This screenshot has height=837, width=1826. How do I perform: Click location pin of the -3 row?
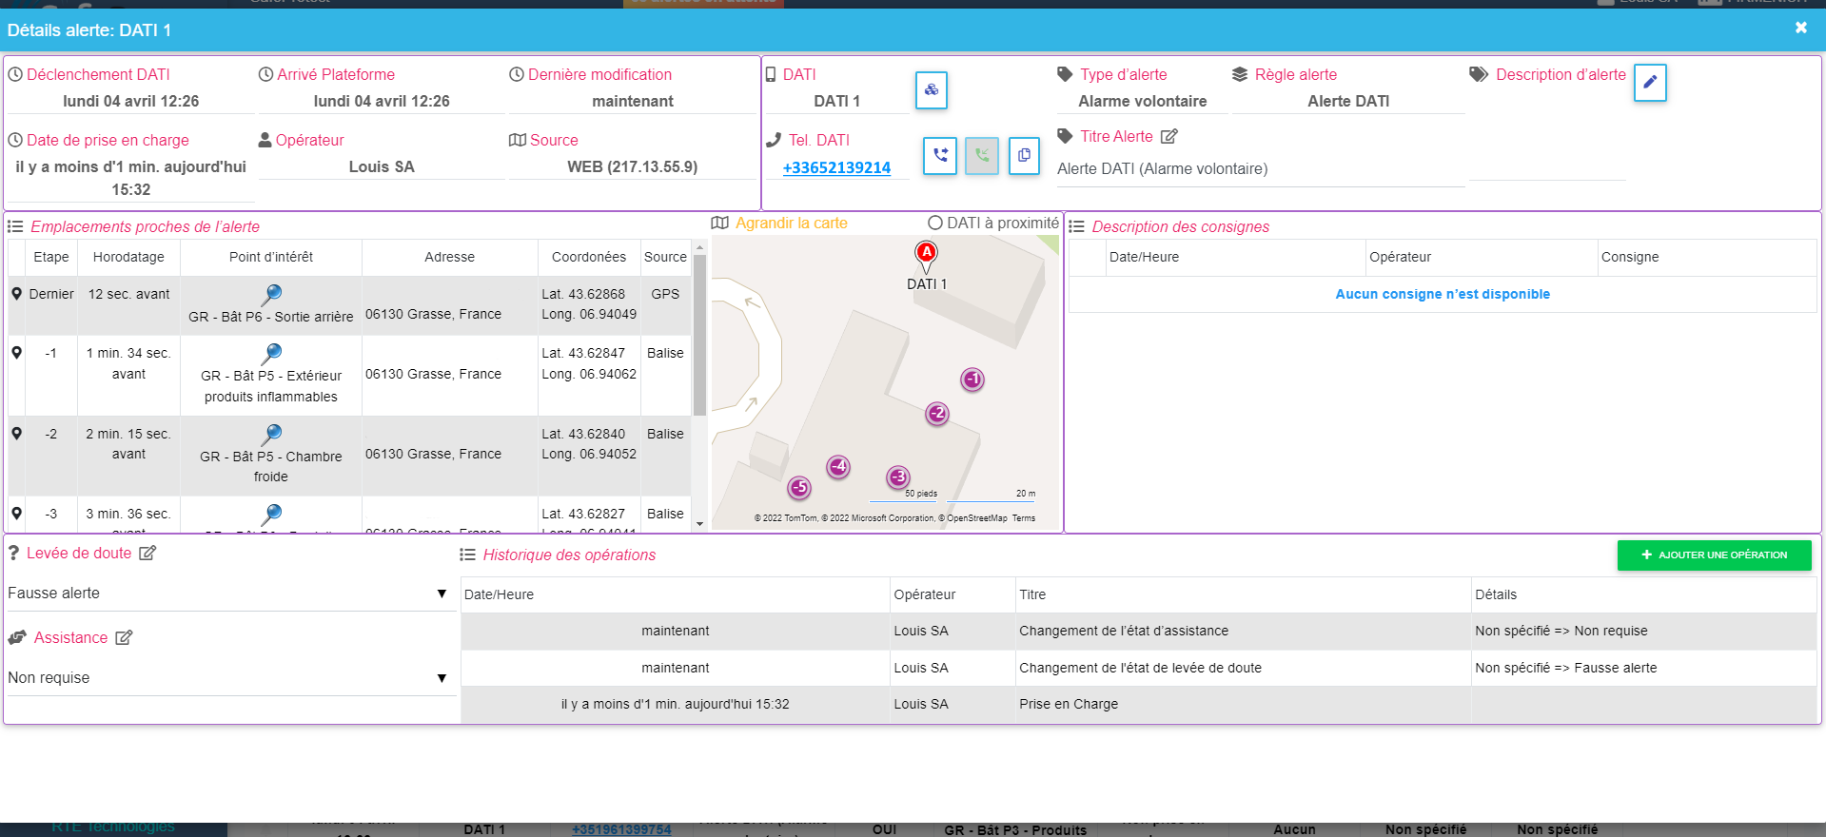tap(16, 514)
